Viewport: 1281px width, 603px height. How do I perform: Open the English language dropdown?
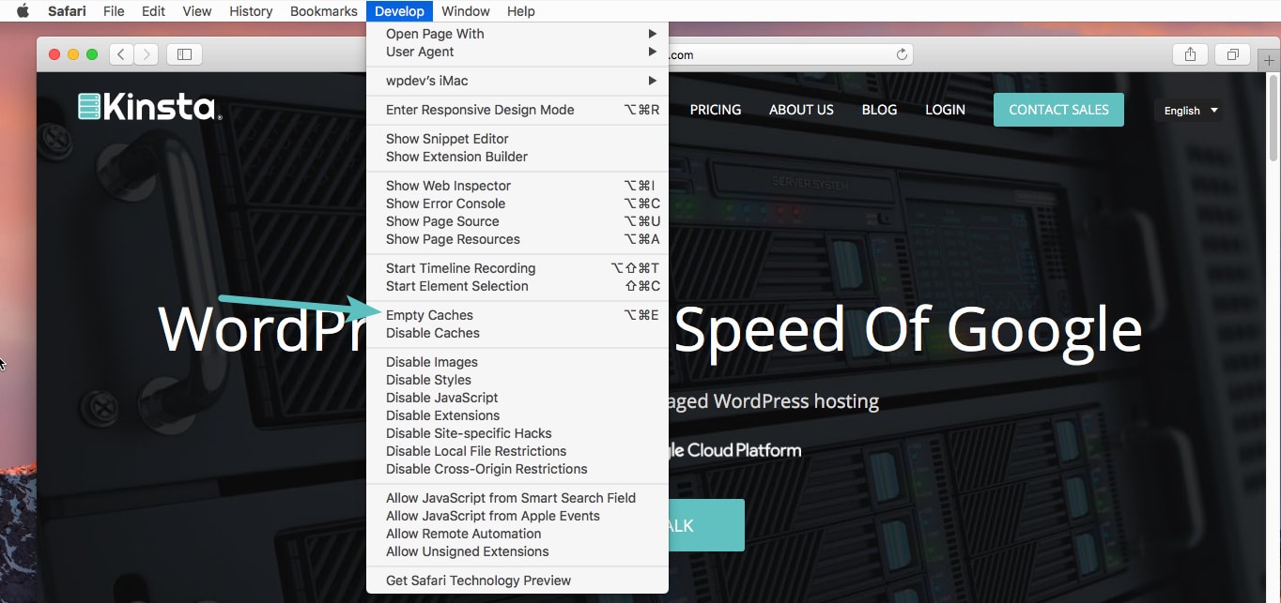(x=1191, y=110)
